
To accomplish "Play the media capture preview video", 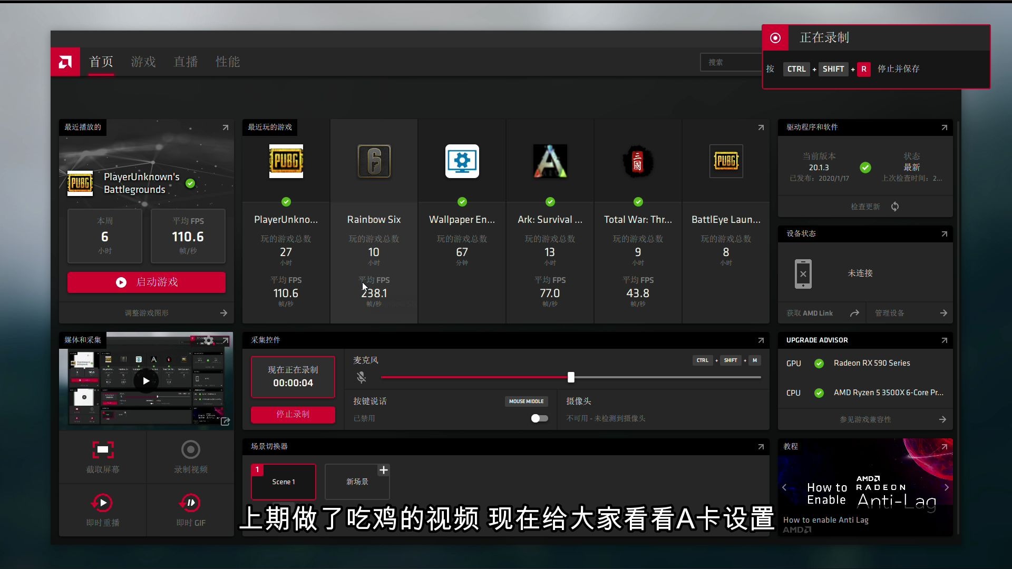I will (x=146, y=381).
